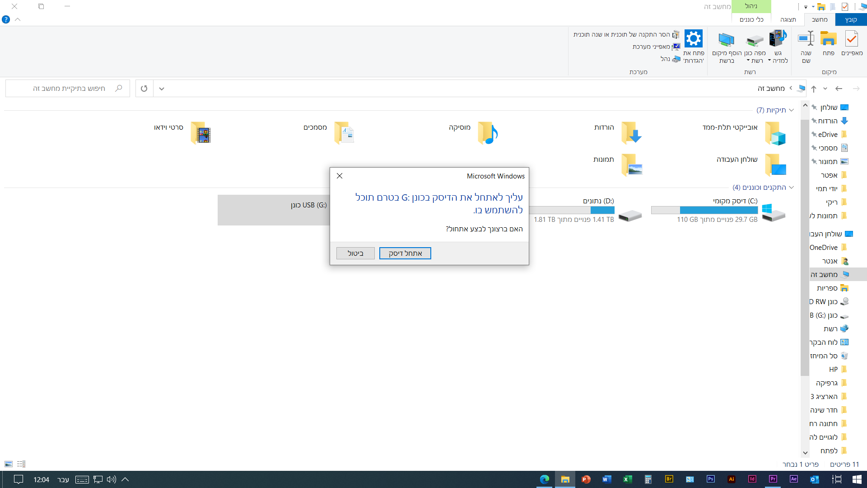Click the 'פתח את הגדרות' gear icon
867x488 pixels.
point(693,39)
